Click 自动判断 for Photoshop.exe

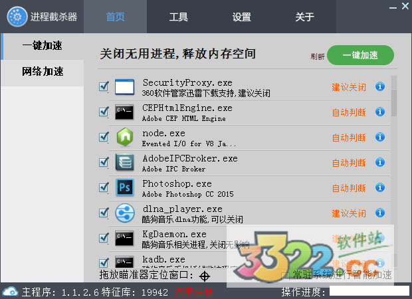pyautogui.click(x=349, y=188)
